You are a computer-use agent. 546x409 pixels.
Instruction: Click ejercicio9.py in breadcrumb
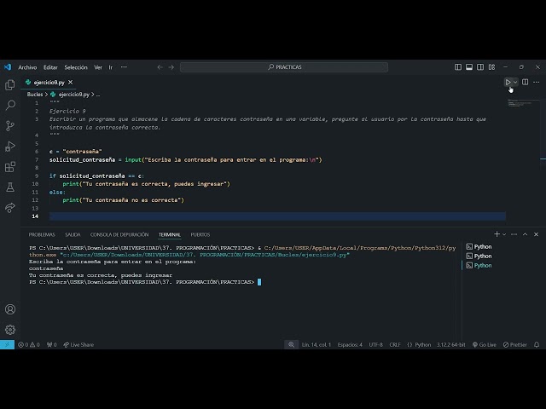[x=73, y=95]
